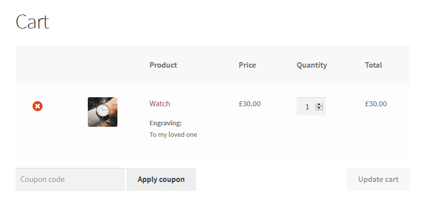The width and height of the screenshot is (421, 203).
Task: Decrease Watch quantity with the down arrow
Action: pos(319,108)
